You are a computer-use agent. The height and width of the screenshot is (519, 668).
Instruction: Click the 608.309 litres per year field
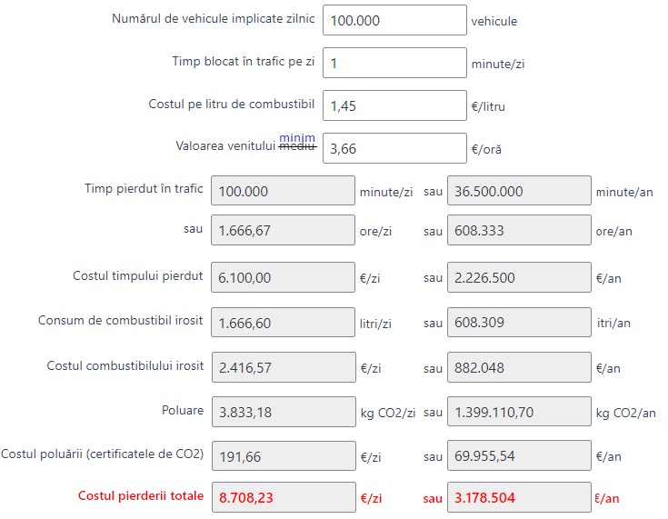[519, 322]
